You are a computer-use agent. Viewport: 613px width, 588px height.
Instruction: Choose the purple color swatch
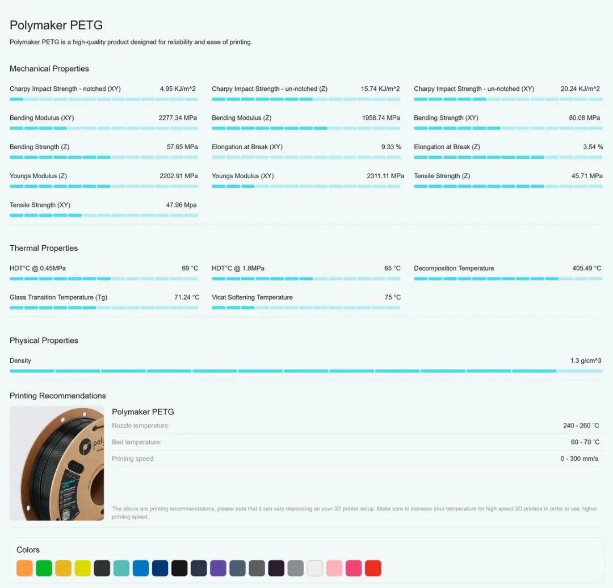(x=218, y=568)
